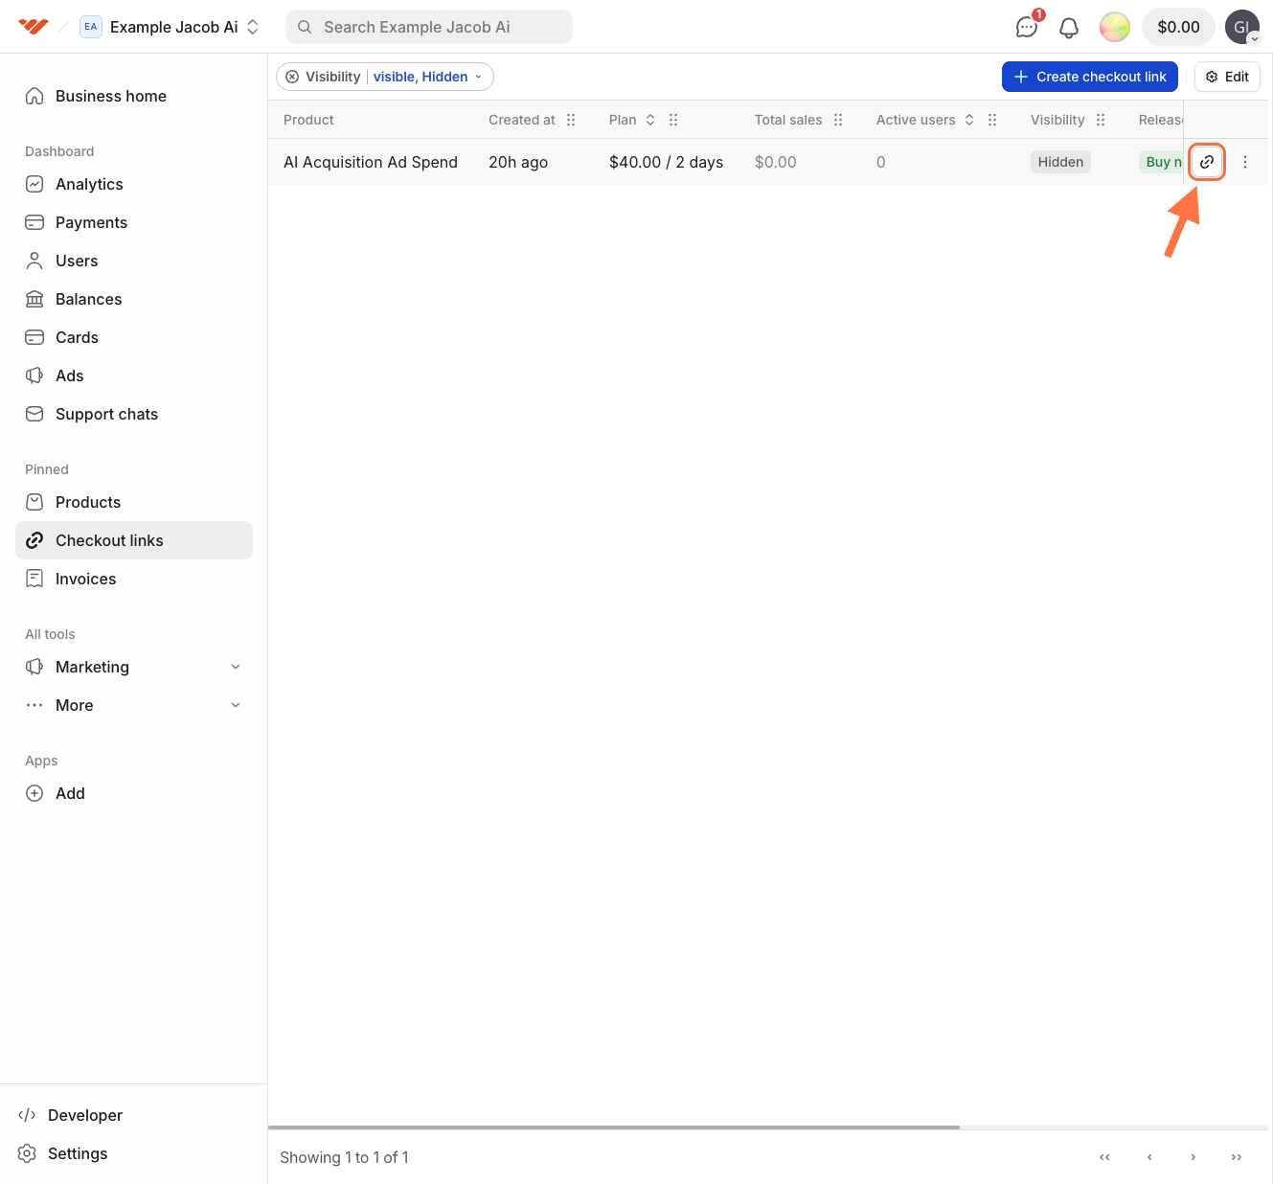Copy checkout link for AI Acquisition Ad Spend
The height and width of the screenshot is (1184, 1273).
coord(1207,162)
